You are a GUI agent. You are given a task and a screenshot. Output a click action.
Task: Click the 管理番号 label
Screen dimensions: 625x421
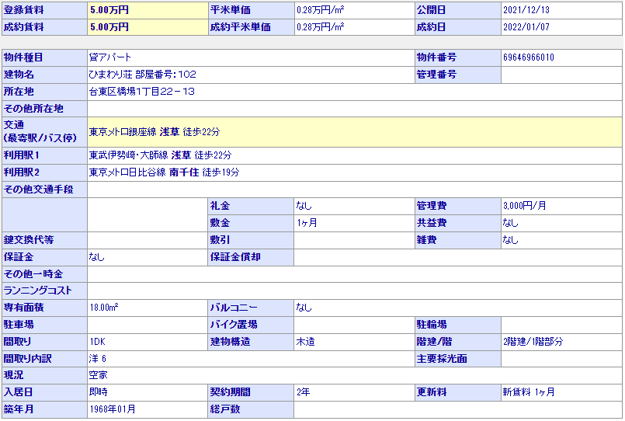pyautogui.click(x=436, y=75)
